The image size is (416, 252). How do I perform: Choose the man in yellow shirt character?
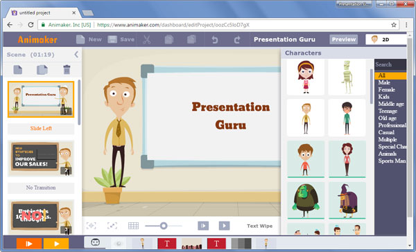(x=306, y=118)
